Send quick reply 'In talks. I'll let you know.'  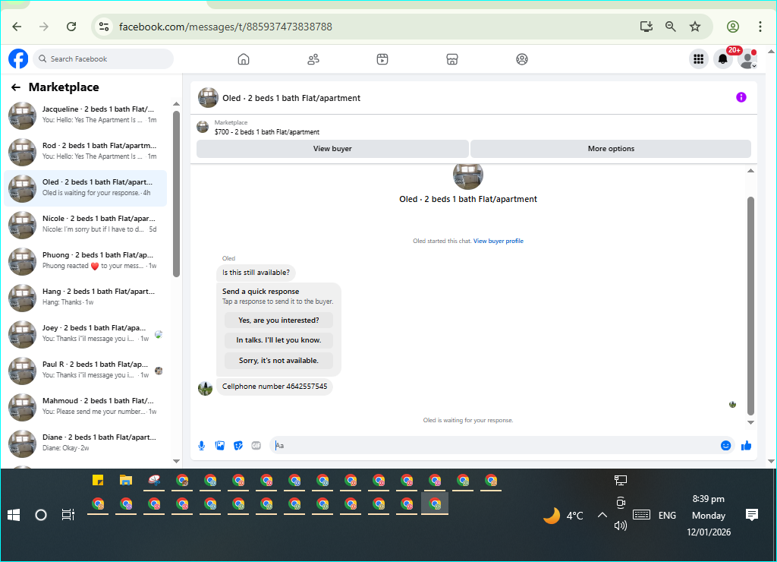[278, 340]
